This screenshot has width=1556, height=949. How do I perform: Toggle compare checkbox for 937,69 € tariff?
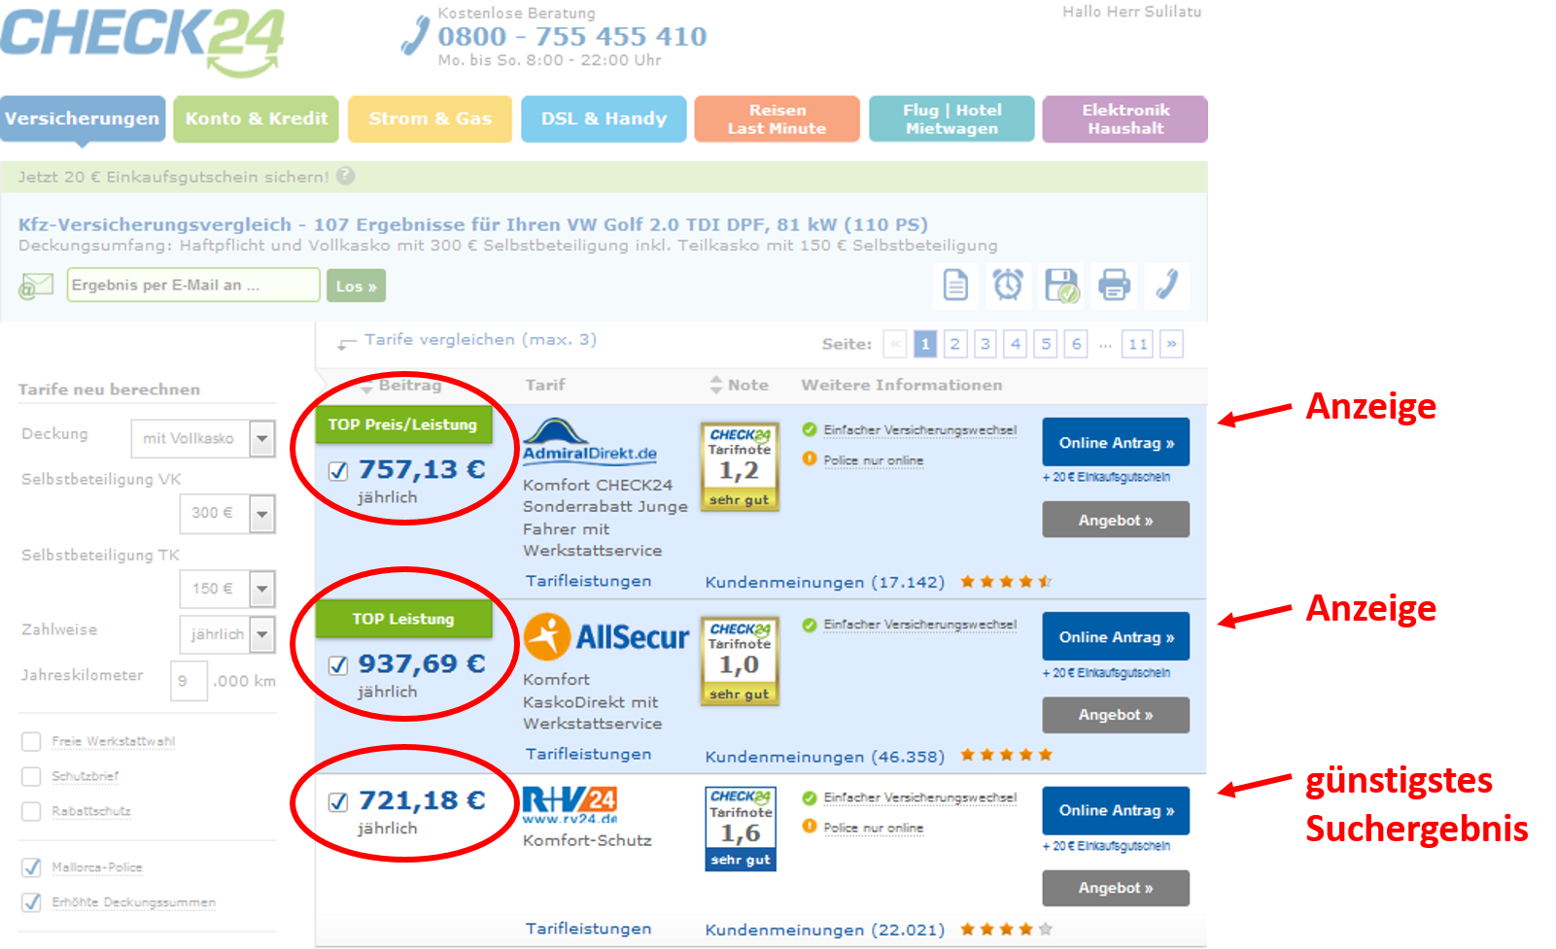pos(338,665)
